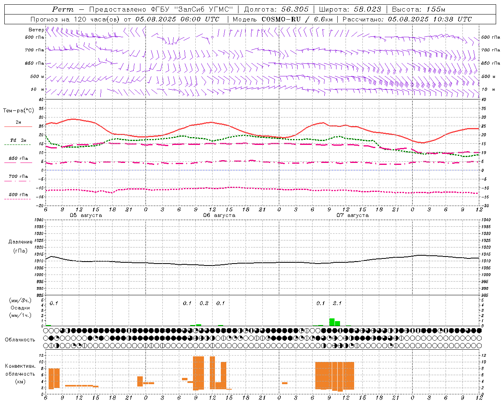Click the "Облачность" cloud cover rows label
Viewport: 502px width, 401px height.
20,340
